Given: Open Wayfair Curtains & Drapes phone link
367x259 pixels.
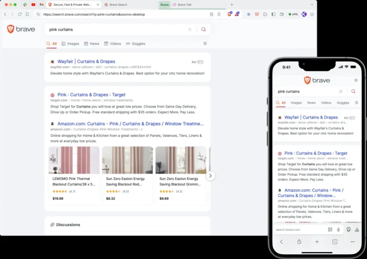Looking at the screenshot, I should pyautogui.click(x=311, y=117).
